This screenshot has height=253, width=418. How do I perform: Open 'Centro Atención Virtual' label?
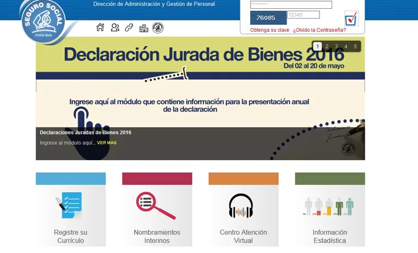pos(244,237)
